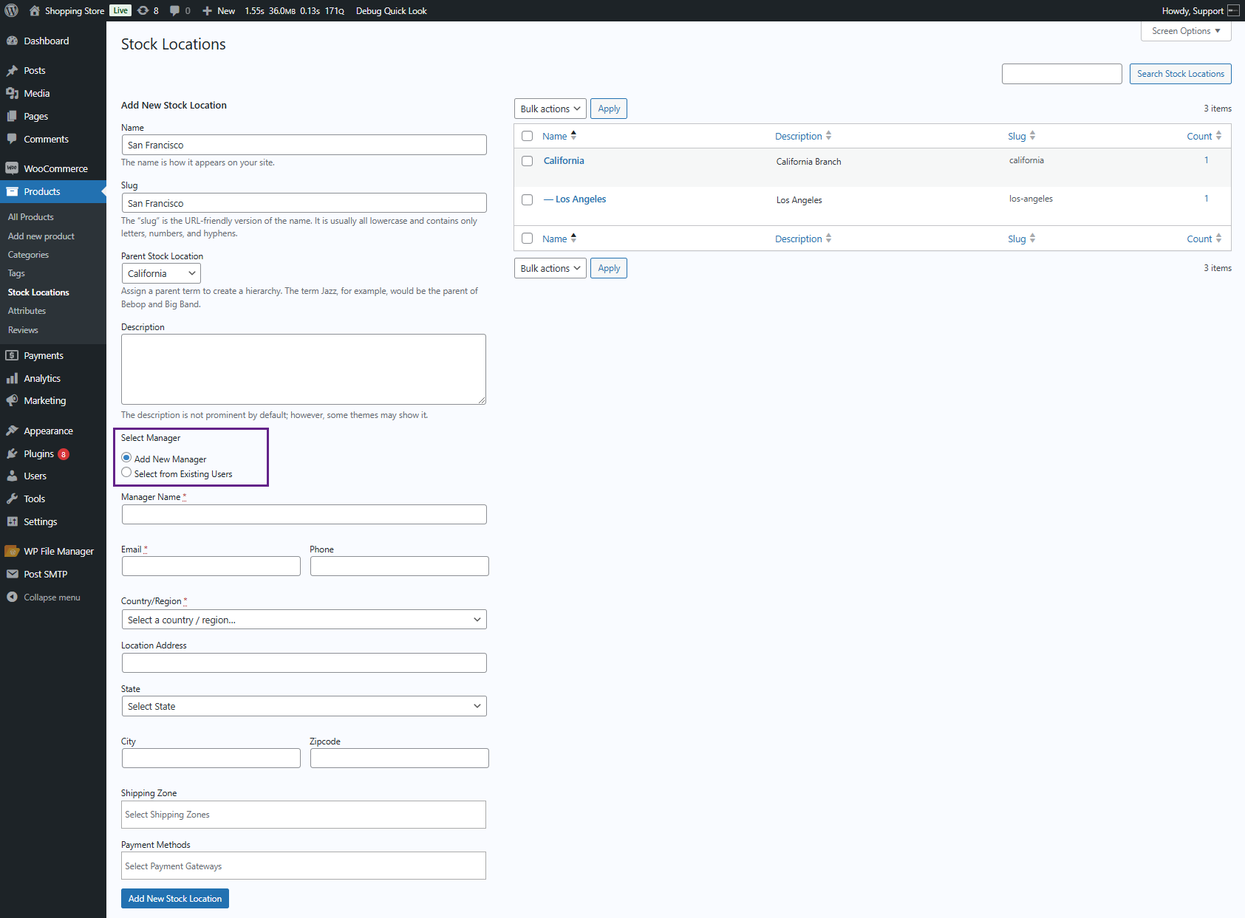
Task: Open the Select Shipping Zones selector
Action: tap(304, 815)
